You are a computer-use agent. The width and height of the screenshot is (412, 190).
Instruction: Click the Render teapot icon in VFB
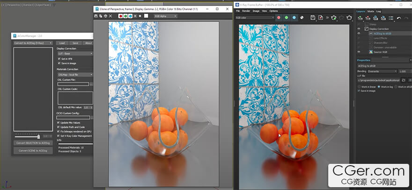[x=349, y=18]
